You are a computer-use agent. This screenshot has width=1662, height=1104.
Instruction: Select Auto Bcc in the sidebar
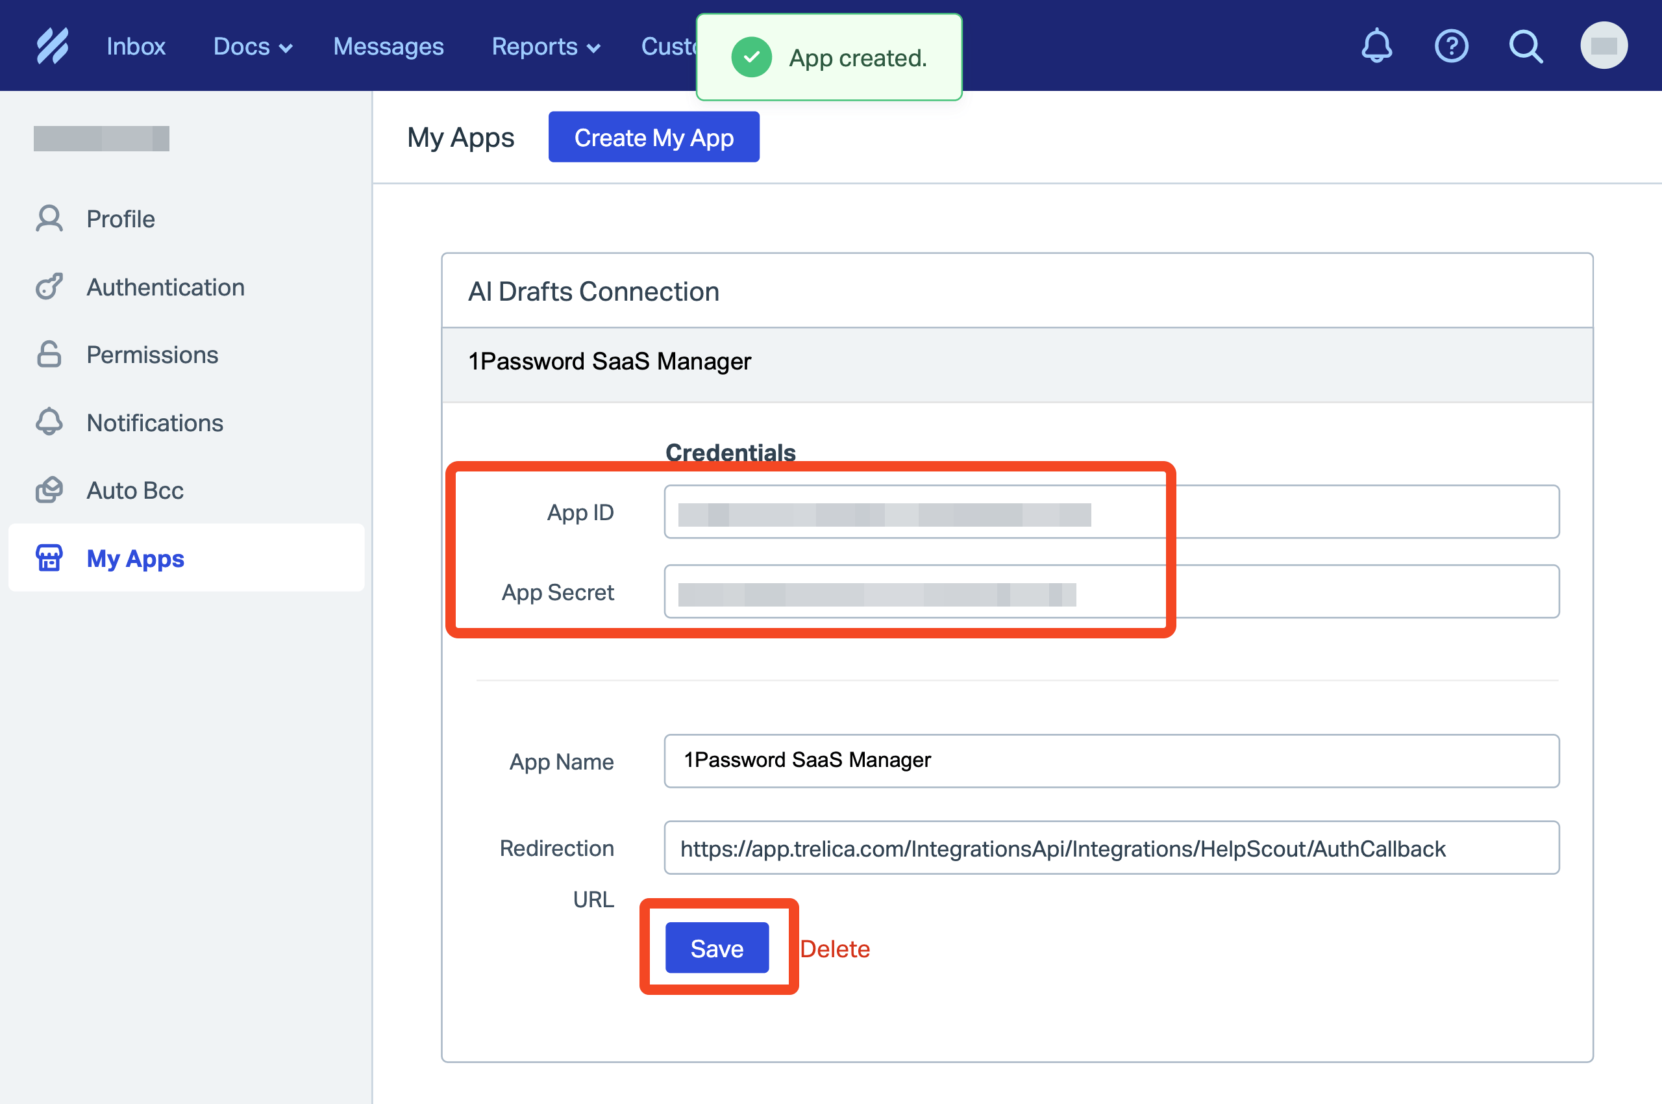point(186,490)
